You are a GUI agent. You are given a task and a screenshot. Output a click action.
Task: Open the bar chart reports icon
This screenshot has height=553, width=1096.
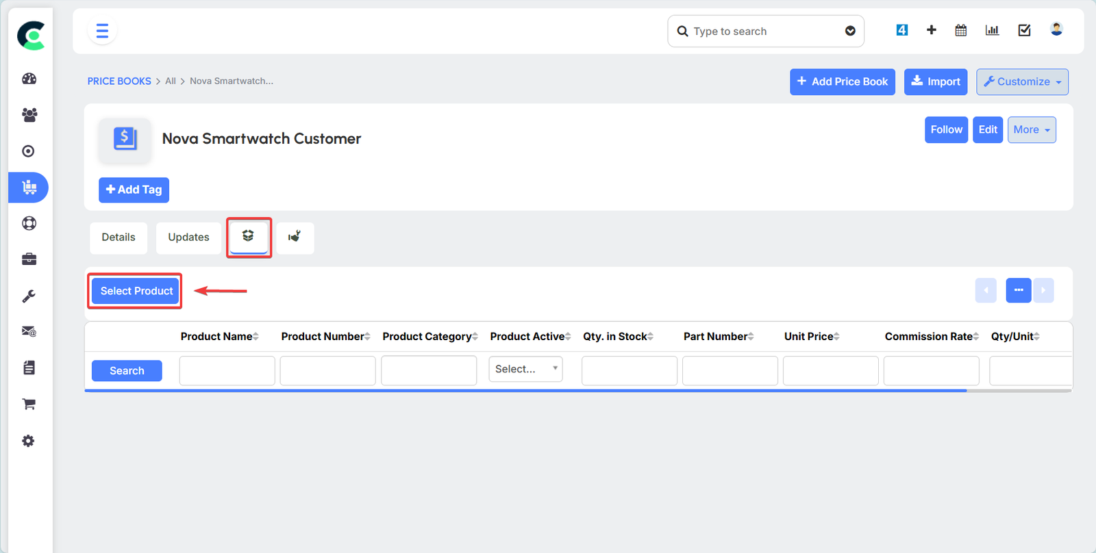(992, 30)
